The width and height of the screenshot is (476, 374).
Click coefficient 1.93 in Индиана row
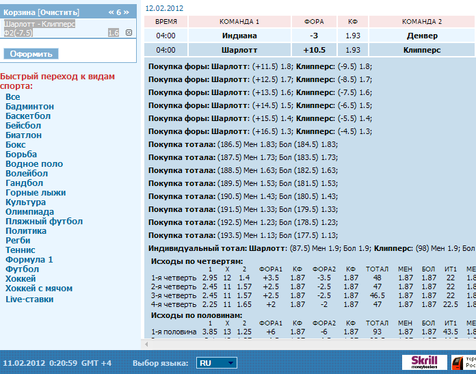353,36
